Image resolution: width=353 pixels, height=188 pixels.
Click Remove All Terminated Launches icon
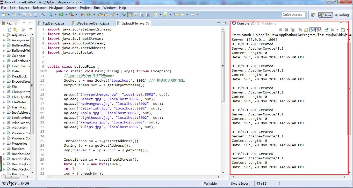[x=292, y=30]
